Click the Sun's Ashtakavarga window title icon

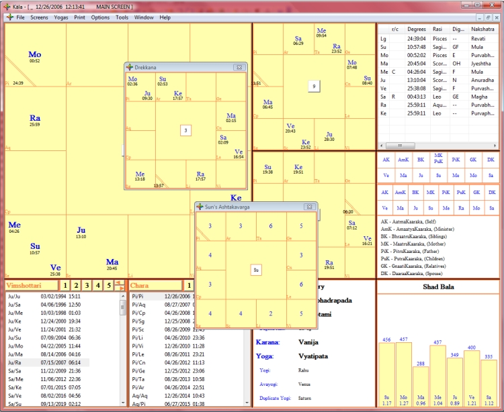(200, 207)
